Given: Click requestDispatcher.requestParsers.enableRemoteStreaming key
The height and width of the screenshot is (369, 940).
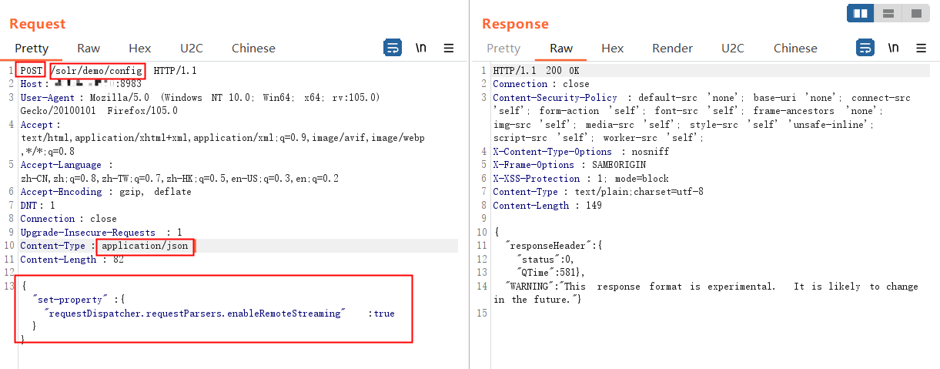Looking at the screenshot, I should pyautogui.click(x=196, y=314).
